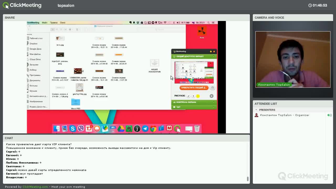The width and height of the screenshot is (336, 189).
Task: Toggle the presenter's speaker audio icon
Action: 329,115
